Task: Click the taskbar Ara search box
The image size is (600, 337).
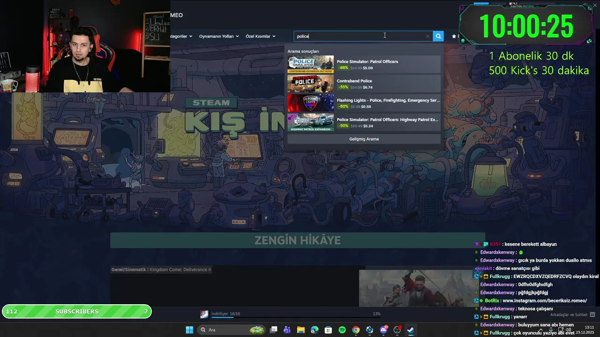Action: tap(232, 330)
